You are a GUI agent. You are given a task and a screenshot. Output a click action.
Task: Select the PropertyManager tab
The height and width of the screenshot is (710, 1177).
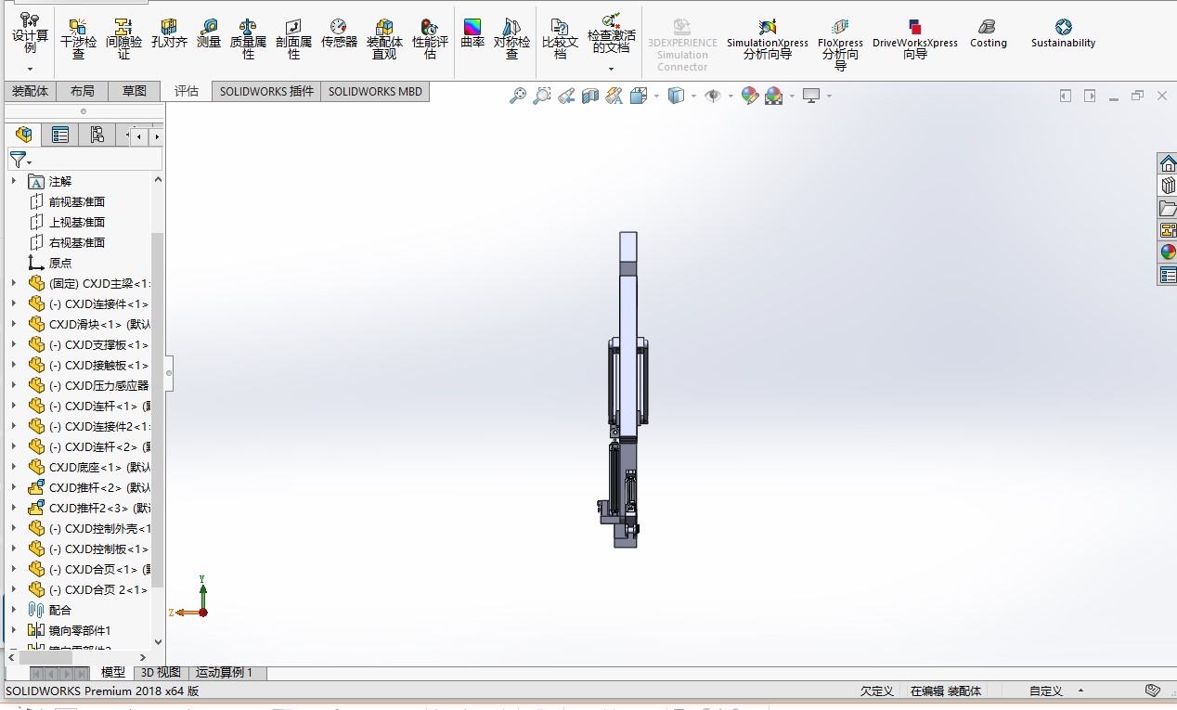click(60, 135)
